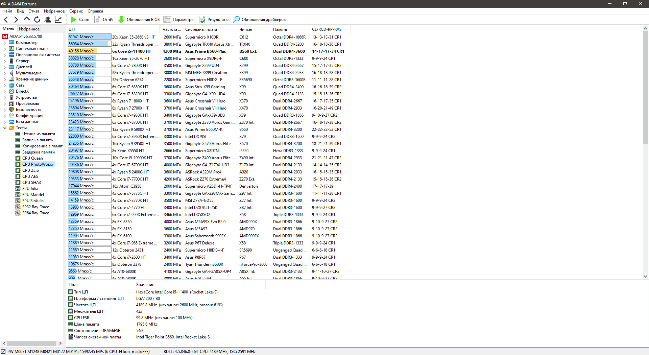
Task: Click Обновления BIOS toolbar button
Action: pos(139,20)
